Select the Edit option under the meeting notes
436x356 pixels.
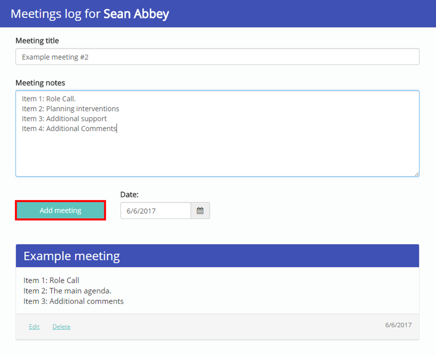34,327
